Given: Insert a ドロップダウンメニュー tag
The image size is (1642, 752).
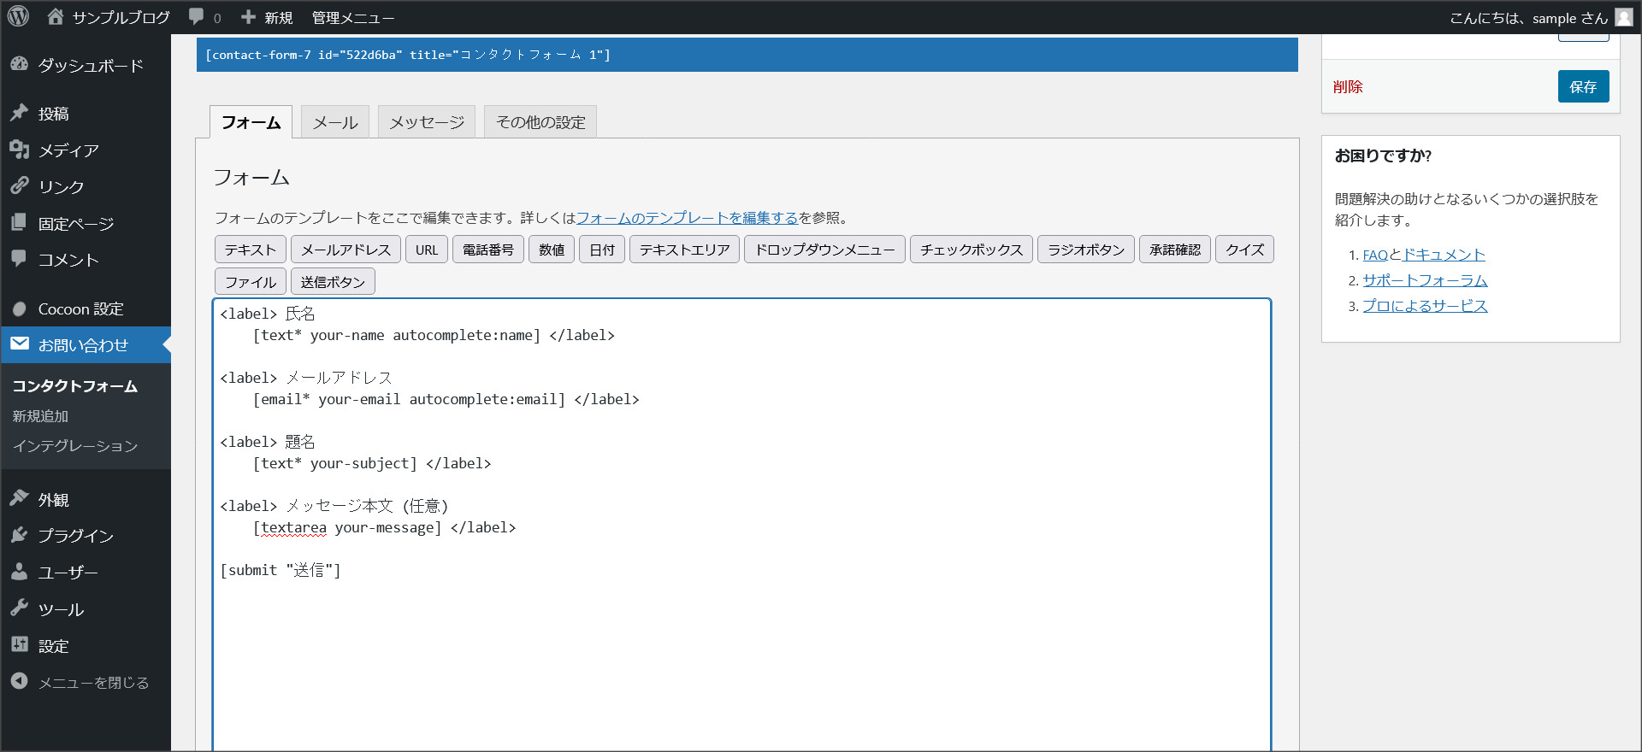Looking at the screenshot, I should [824, 250].
